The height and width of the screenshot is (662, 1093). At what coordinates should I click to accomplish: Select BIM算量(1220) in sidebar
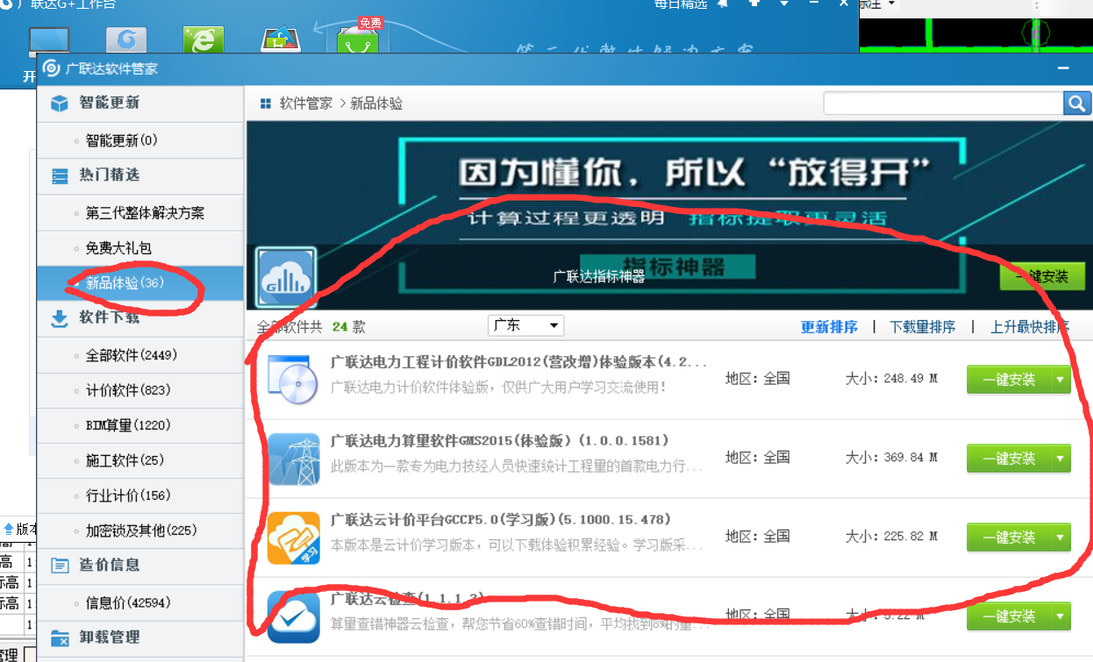(x=140, y=425)
